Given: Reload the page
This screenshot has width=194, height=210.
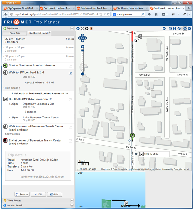Looking at the screenshot, I should point(108,14).
